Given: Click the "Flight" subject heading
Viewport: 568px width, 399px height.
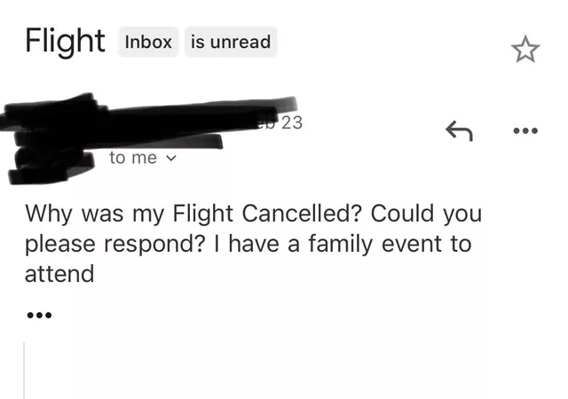Looking at the screenshot, I should pos(65,41).
